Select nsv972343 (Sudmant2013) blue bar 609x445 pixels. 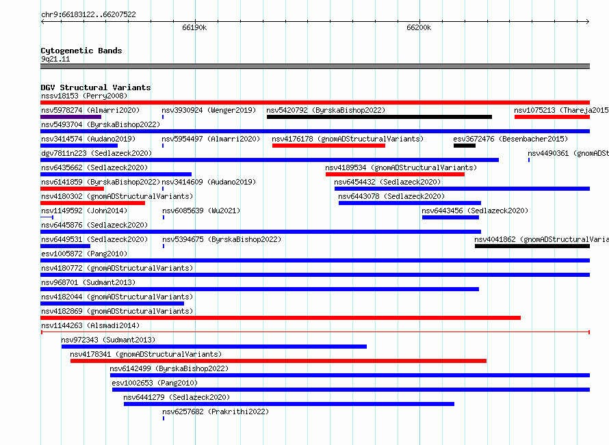(214, 347)
